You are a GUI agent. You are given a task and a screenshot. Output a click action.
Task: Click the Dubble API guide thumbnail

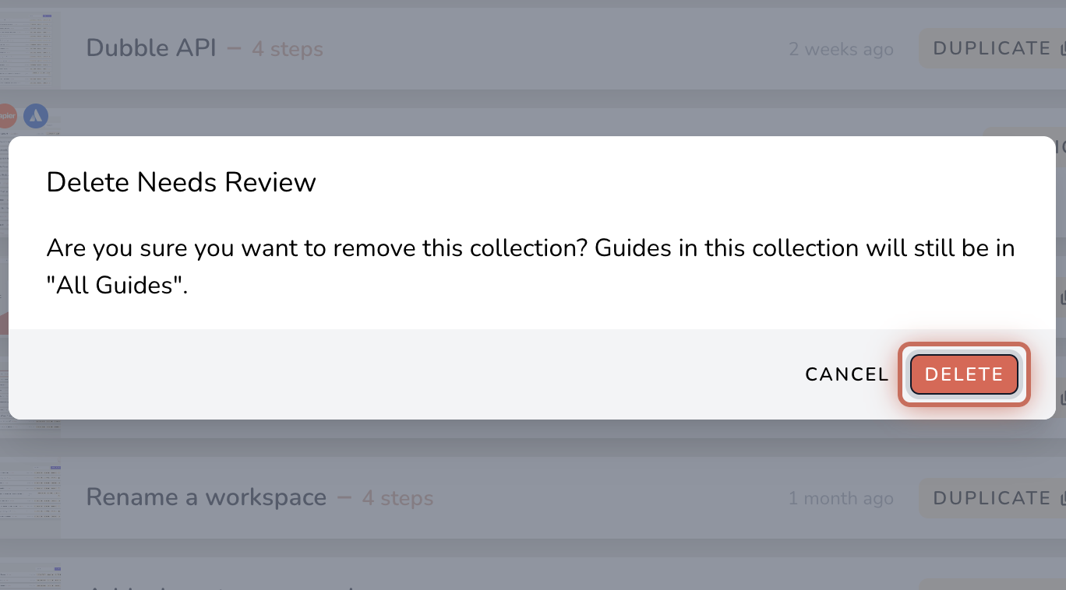click(30, 48)
